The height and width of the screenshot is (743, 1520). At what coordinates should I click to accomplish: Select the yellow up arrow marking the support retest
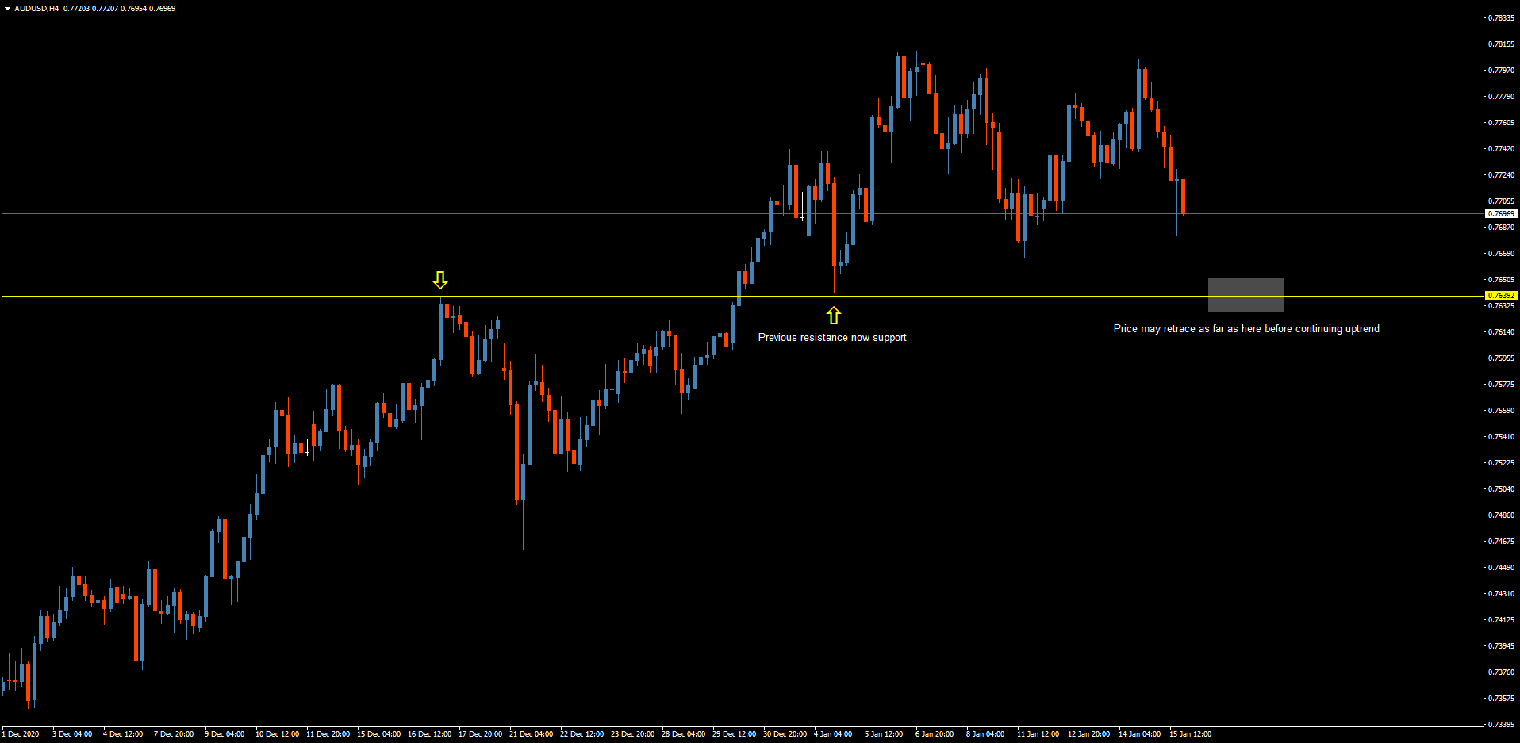coord(833,314)
